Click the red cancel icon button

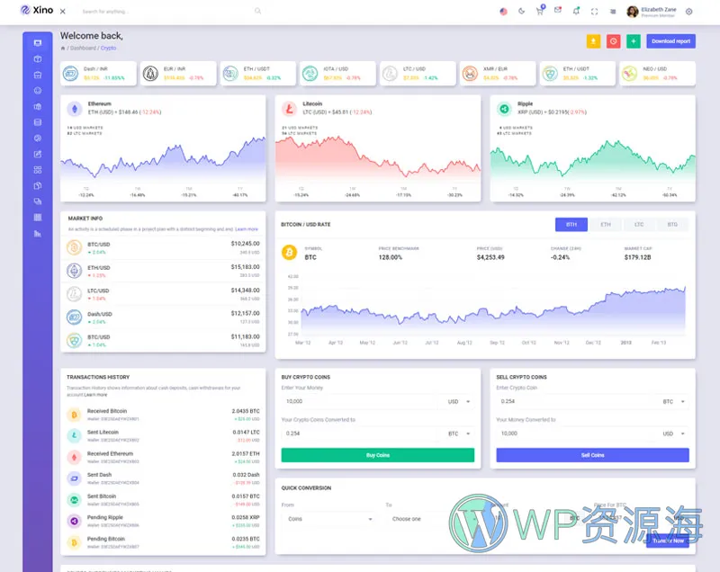[x=613, y=41]
